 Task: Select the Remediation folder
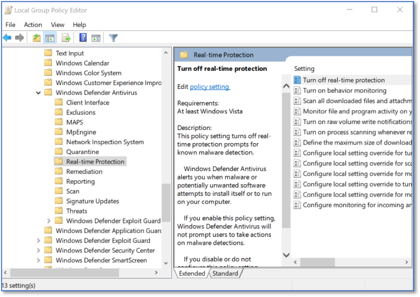click(84, 171)
